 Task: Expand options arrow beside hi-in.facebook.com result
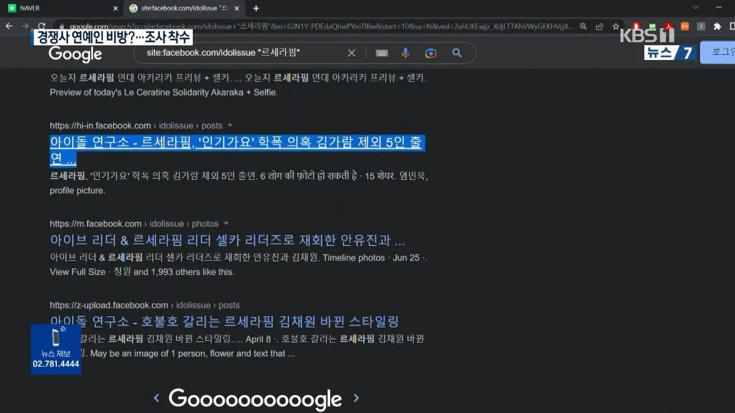pos(229,125)
